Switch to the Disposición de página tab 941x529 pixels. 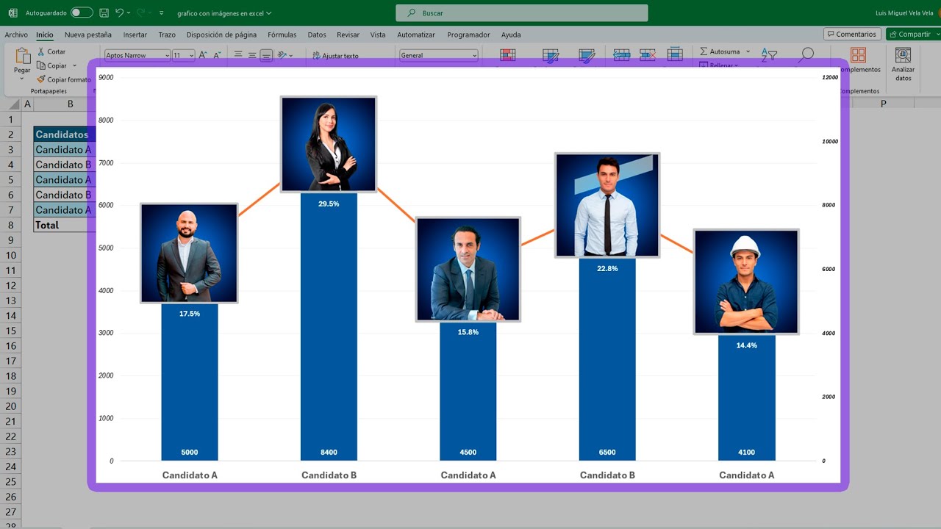pyautogui.click(x=221, y=35)
